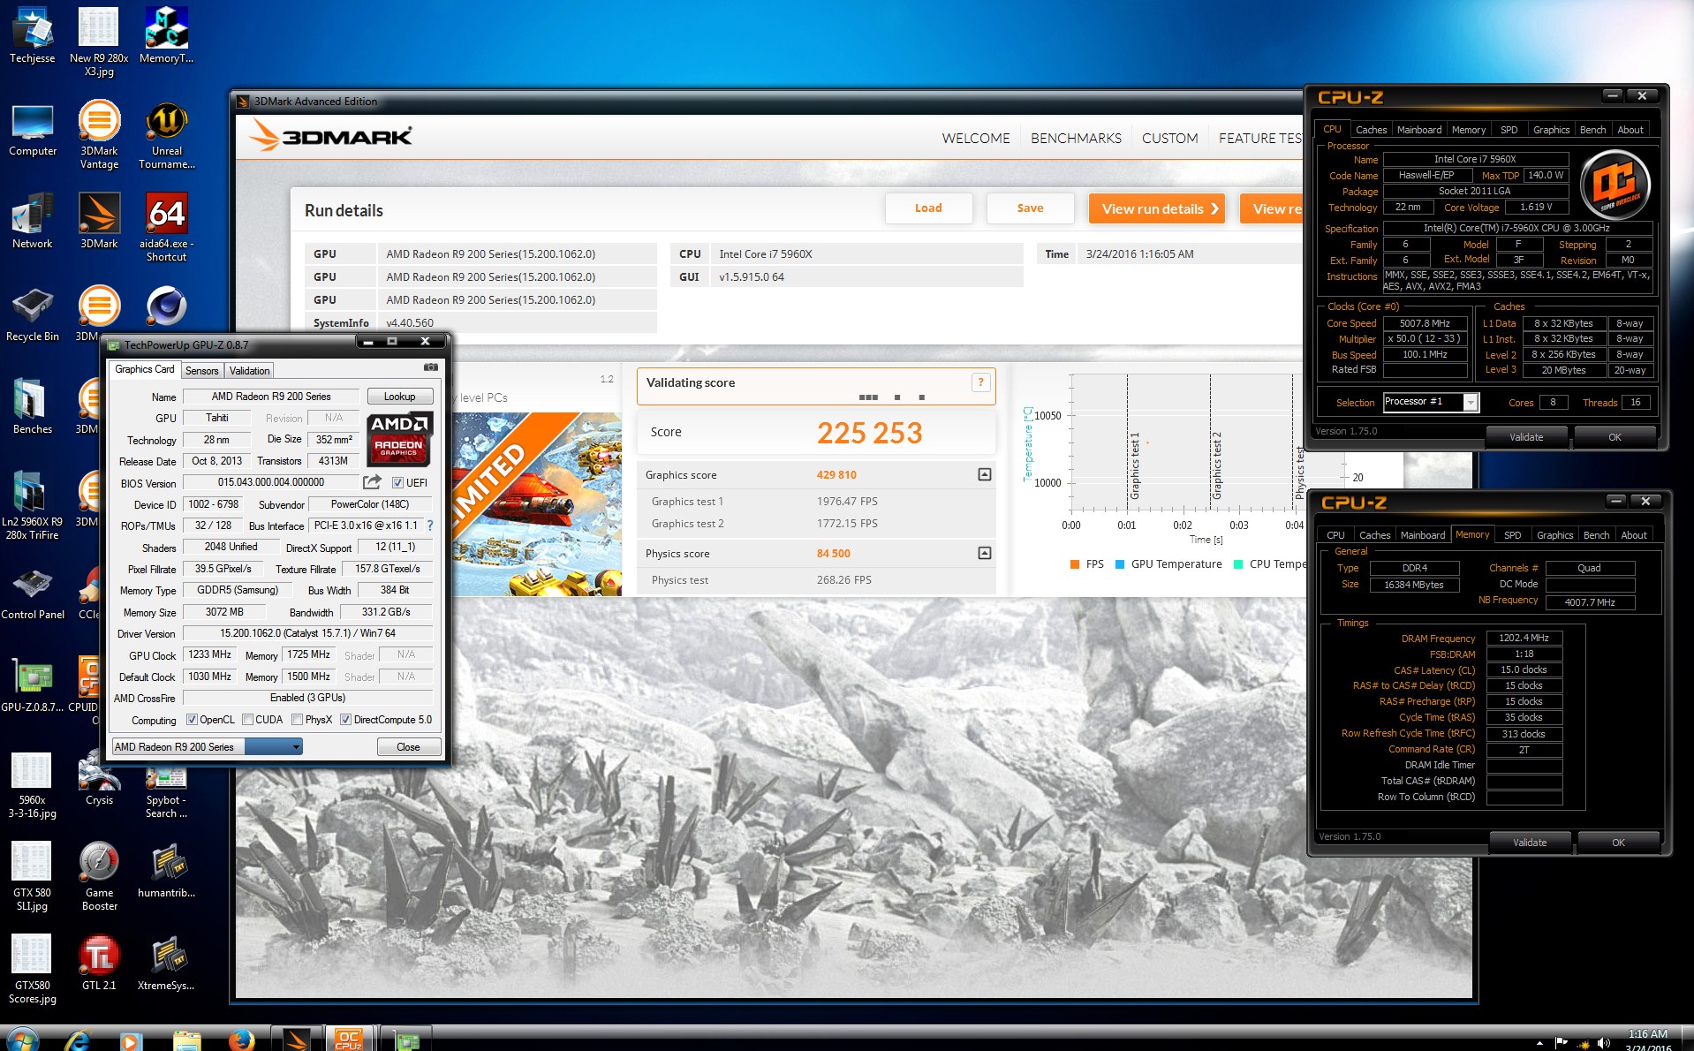
Task: Go to the WELCOME tab in 3DMark
Action: tap(976, 139)
